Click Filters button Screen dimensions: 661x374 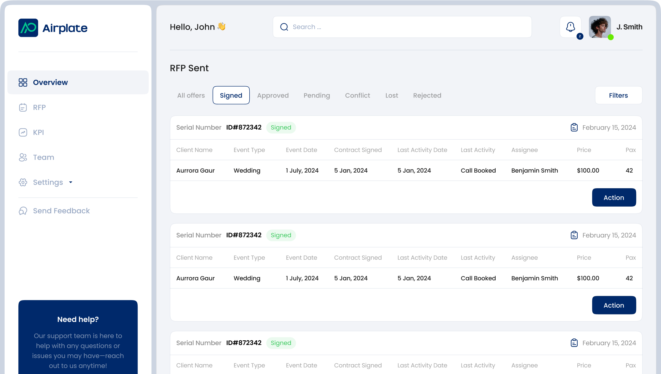[618, 95]
